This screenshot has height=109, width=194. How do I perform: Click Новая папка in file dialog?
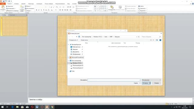coord(84,40)
